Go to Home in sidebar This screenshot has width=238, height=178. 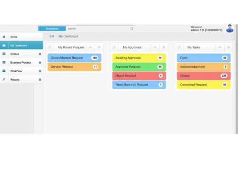[21, 37]
